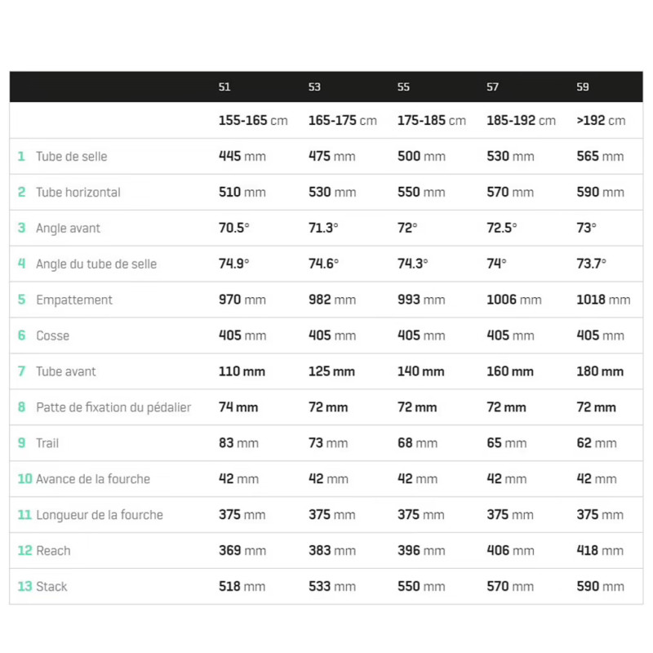Click the Trail row label

[47, 443]
